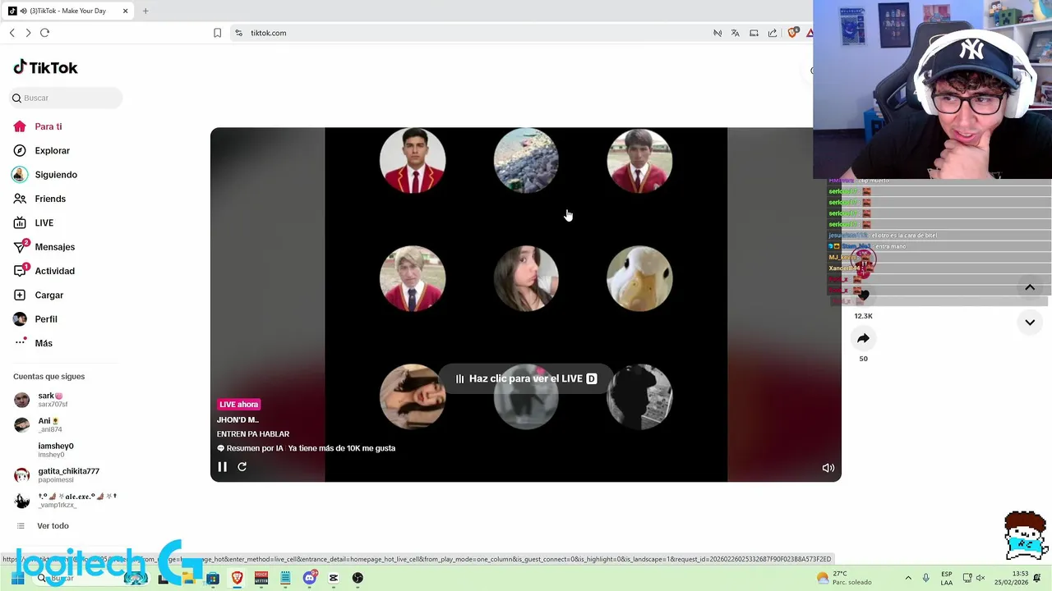
Task: Go to next video with down chevron
Action: [x=1029, y=323]
